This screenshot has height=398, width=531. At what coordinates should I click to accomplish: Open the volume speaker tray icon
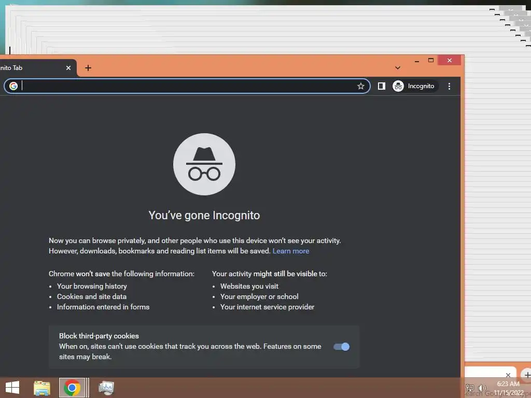pos(482,388)
